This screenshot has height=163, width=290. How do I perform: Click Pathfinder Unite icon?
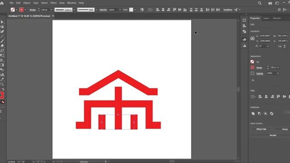pos(253,114)
